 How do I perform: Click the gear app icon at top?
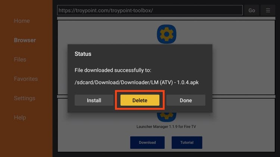tap(167, 34)
